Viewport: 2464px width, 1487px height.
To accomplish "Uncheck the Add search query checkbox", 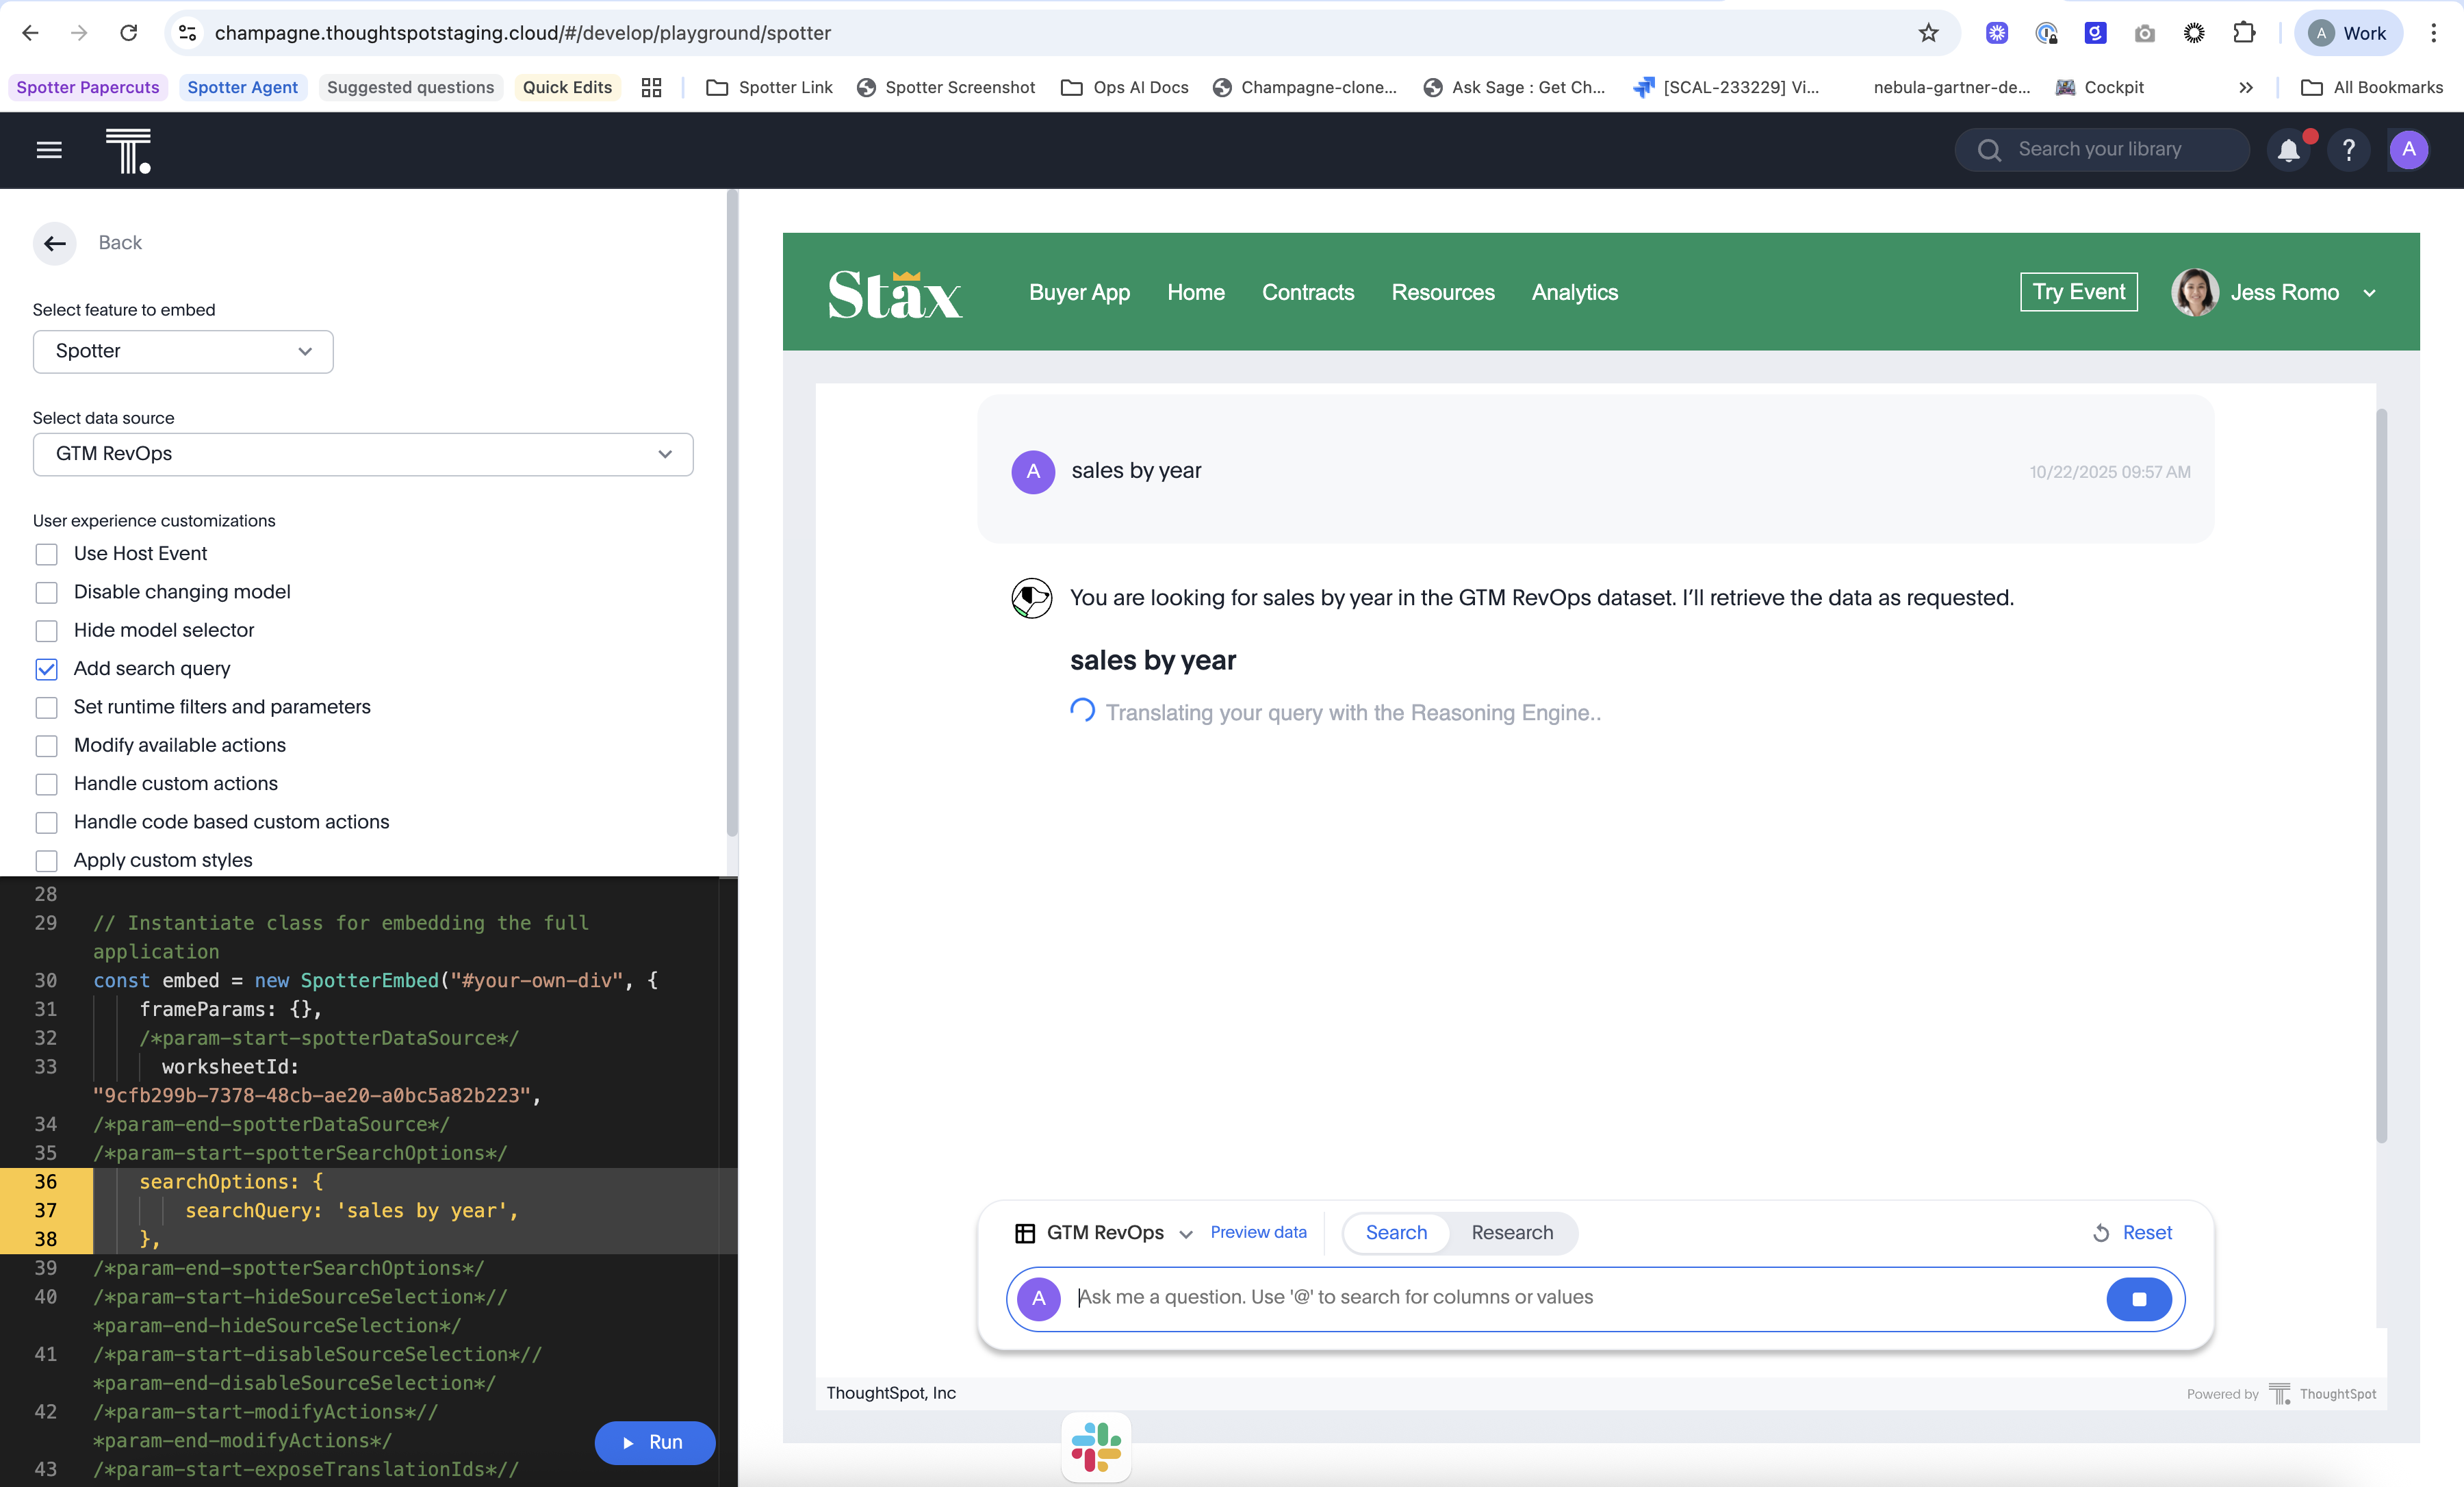I will point(46,669).
